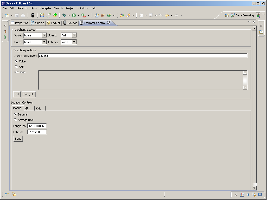267x200 pixels.
Task: Click the Longitude input field
Action: 37,126
